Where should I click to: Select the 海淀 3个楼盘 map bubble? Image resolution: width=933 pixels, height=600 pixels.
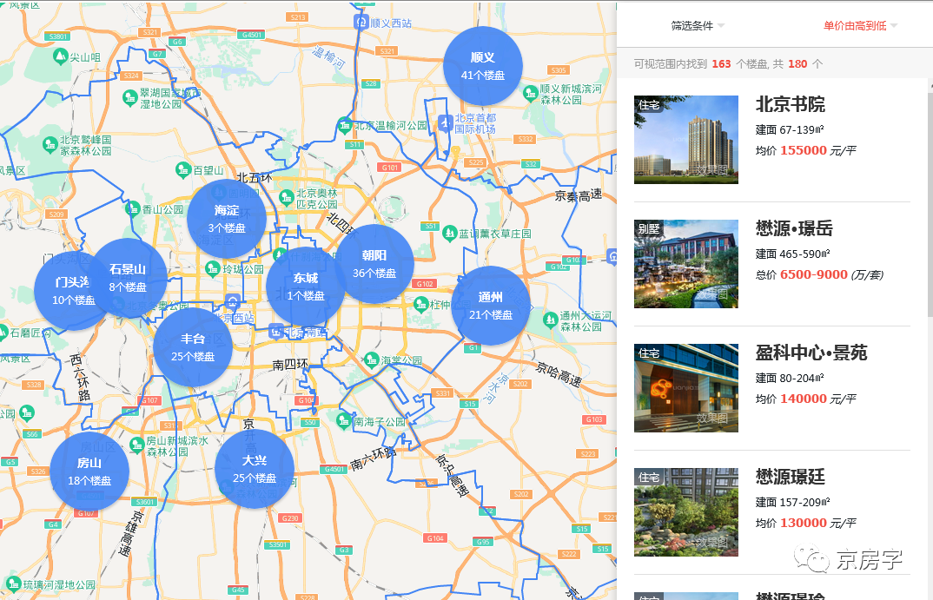pyautogui.click(x=226, y=219)
